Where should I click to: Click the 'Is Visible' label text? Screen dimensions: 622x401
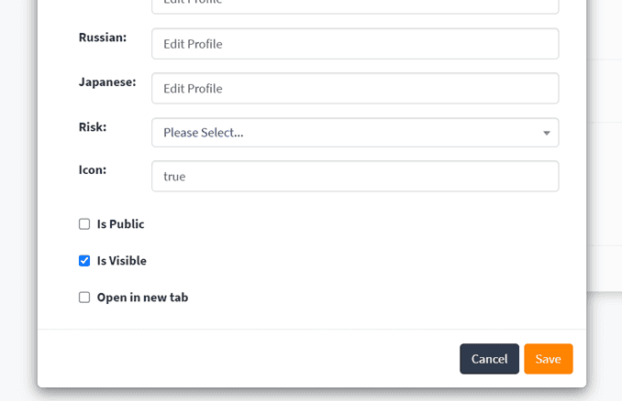[121, 261]
